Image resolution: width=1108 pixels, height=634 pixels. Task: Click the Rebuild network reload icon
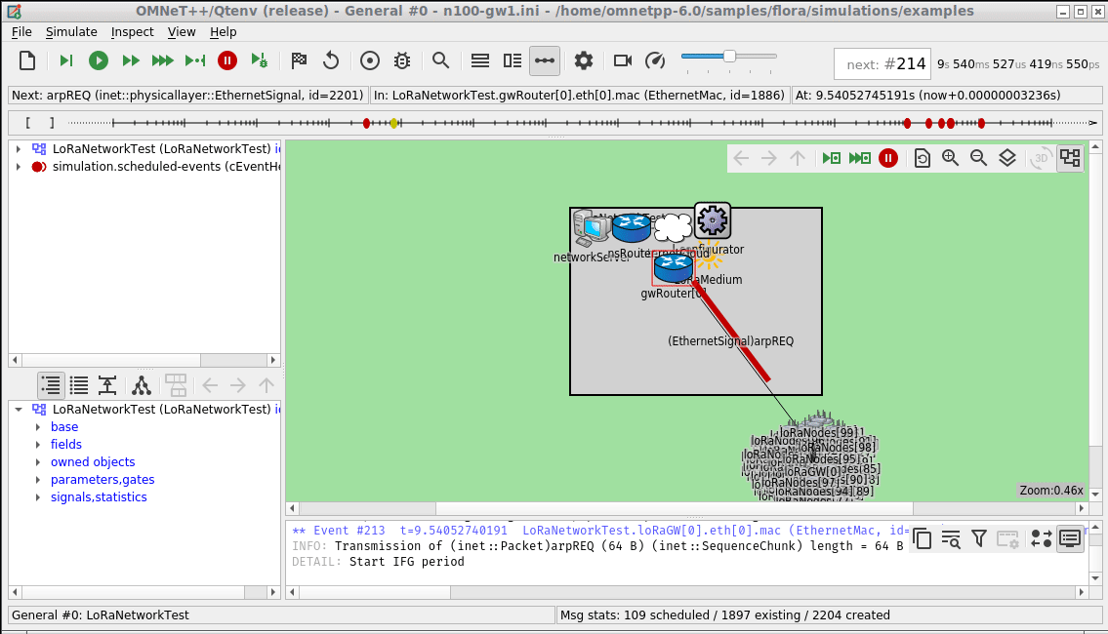coord(331,61)
